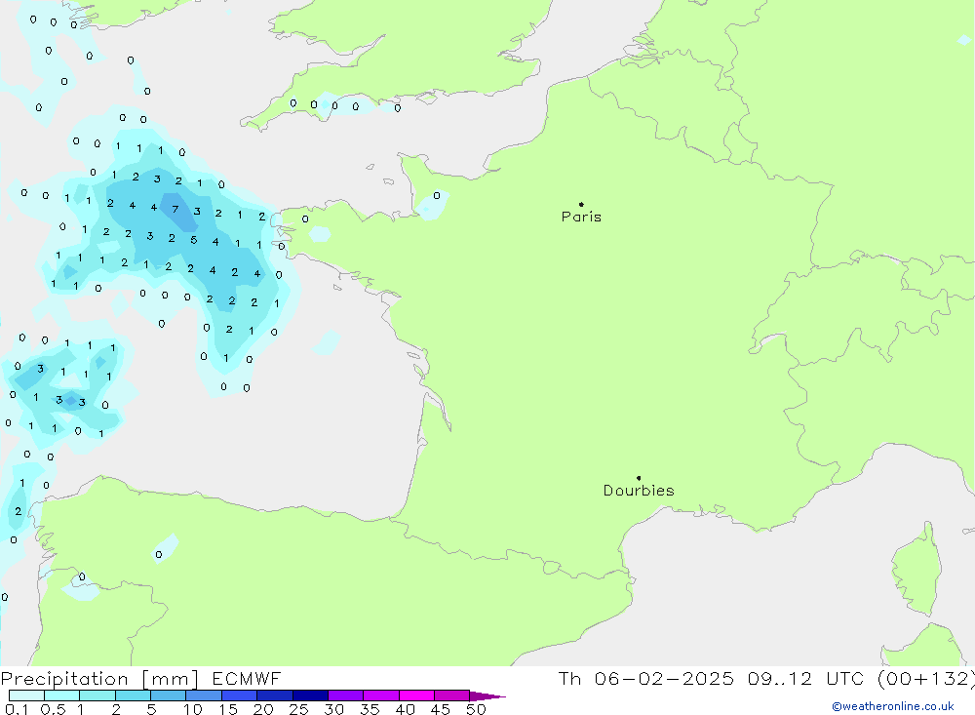Image resolution: width=975 pixels, height=715 pixels.
Task: Pick the 25–30 mm navy legend swatch
Action: [x=310, y=695]
